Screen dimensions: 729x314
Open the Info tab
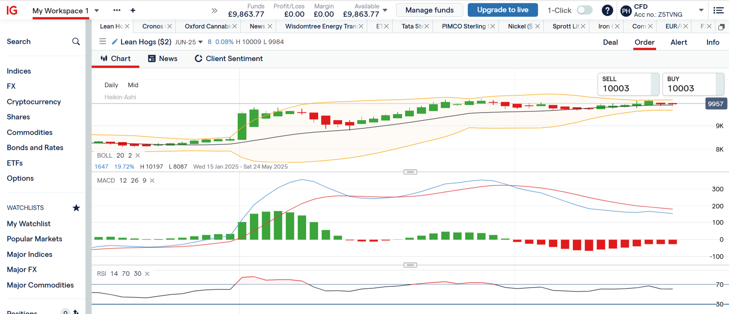click(x=713, y=42)
